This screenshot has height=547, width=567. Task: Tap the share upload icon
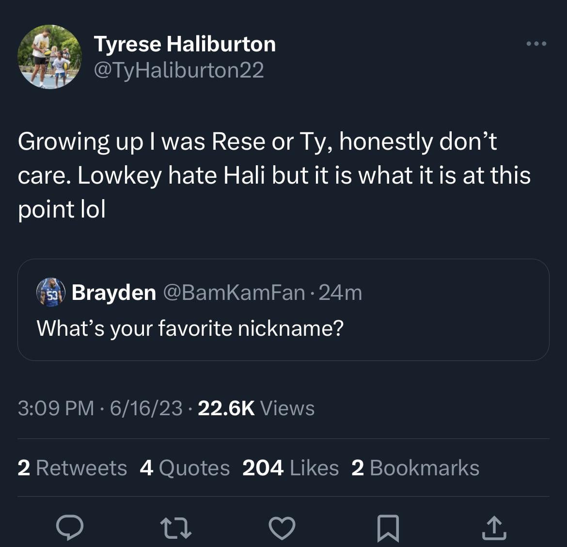[x=494, y=527]
